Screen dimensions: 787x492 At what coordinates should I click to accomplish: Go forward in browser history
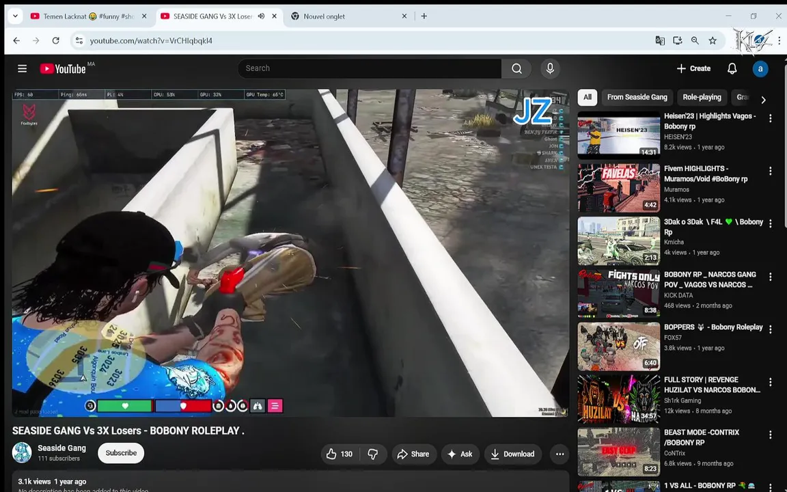pos(36,41)
